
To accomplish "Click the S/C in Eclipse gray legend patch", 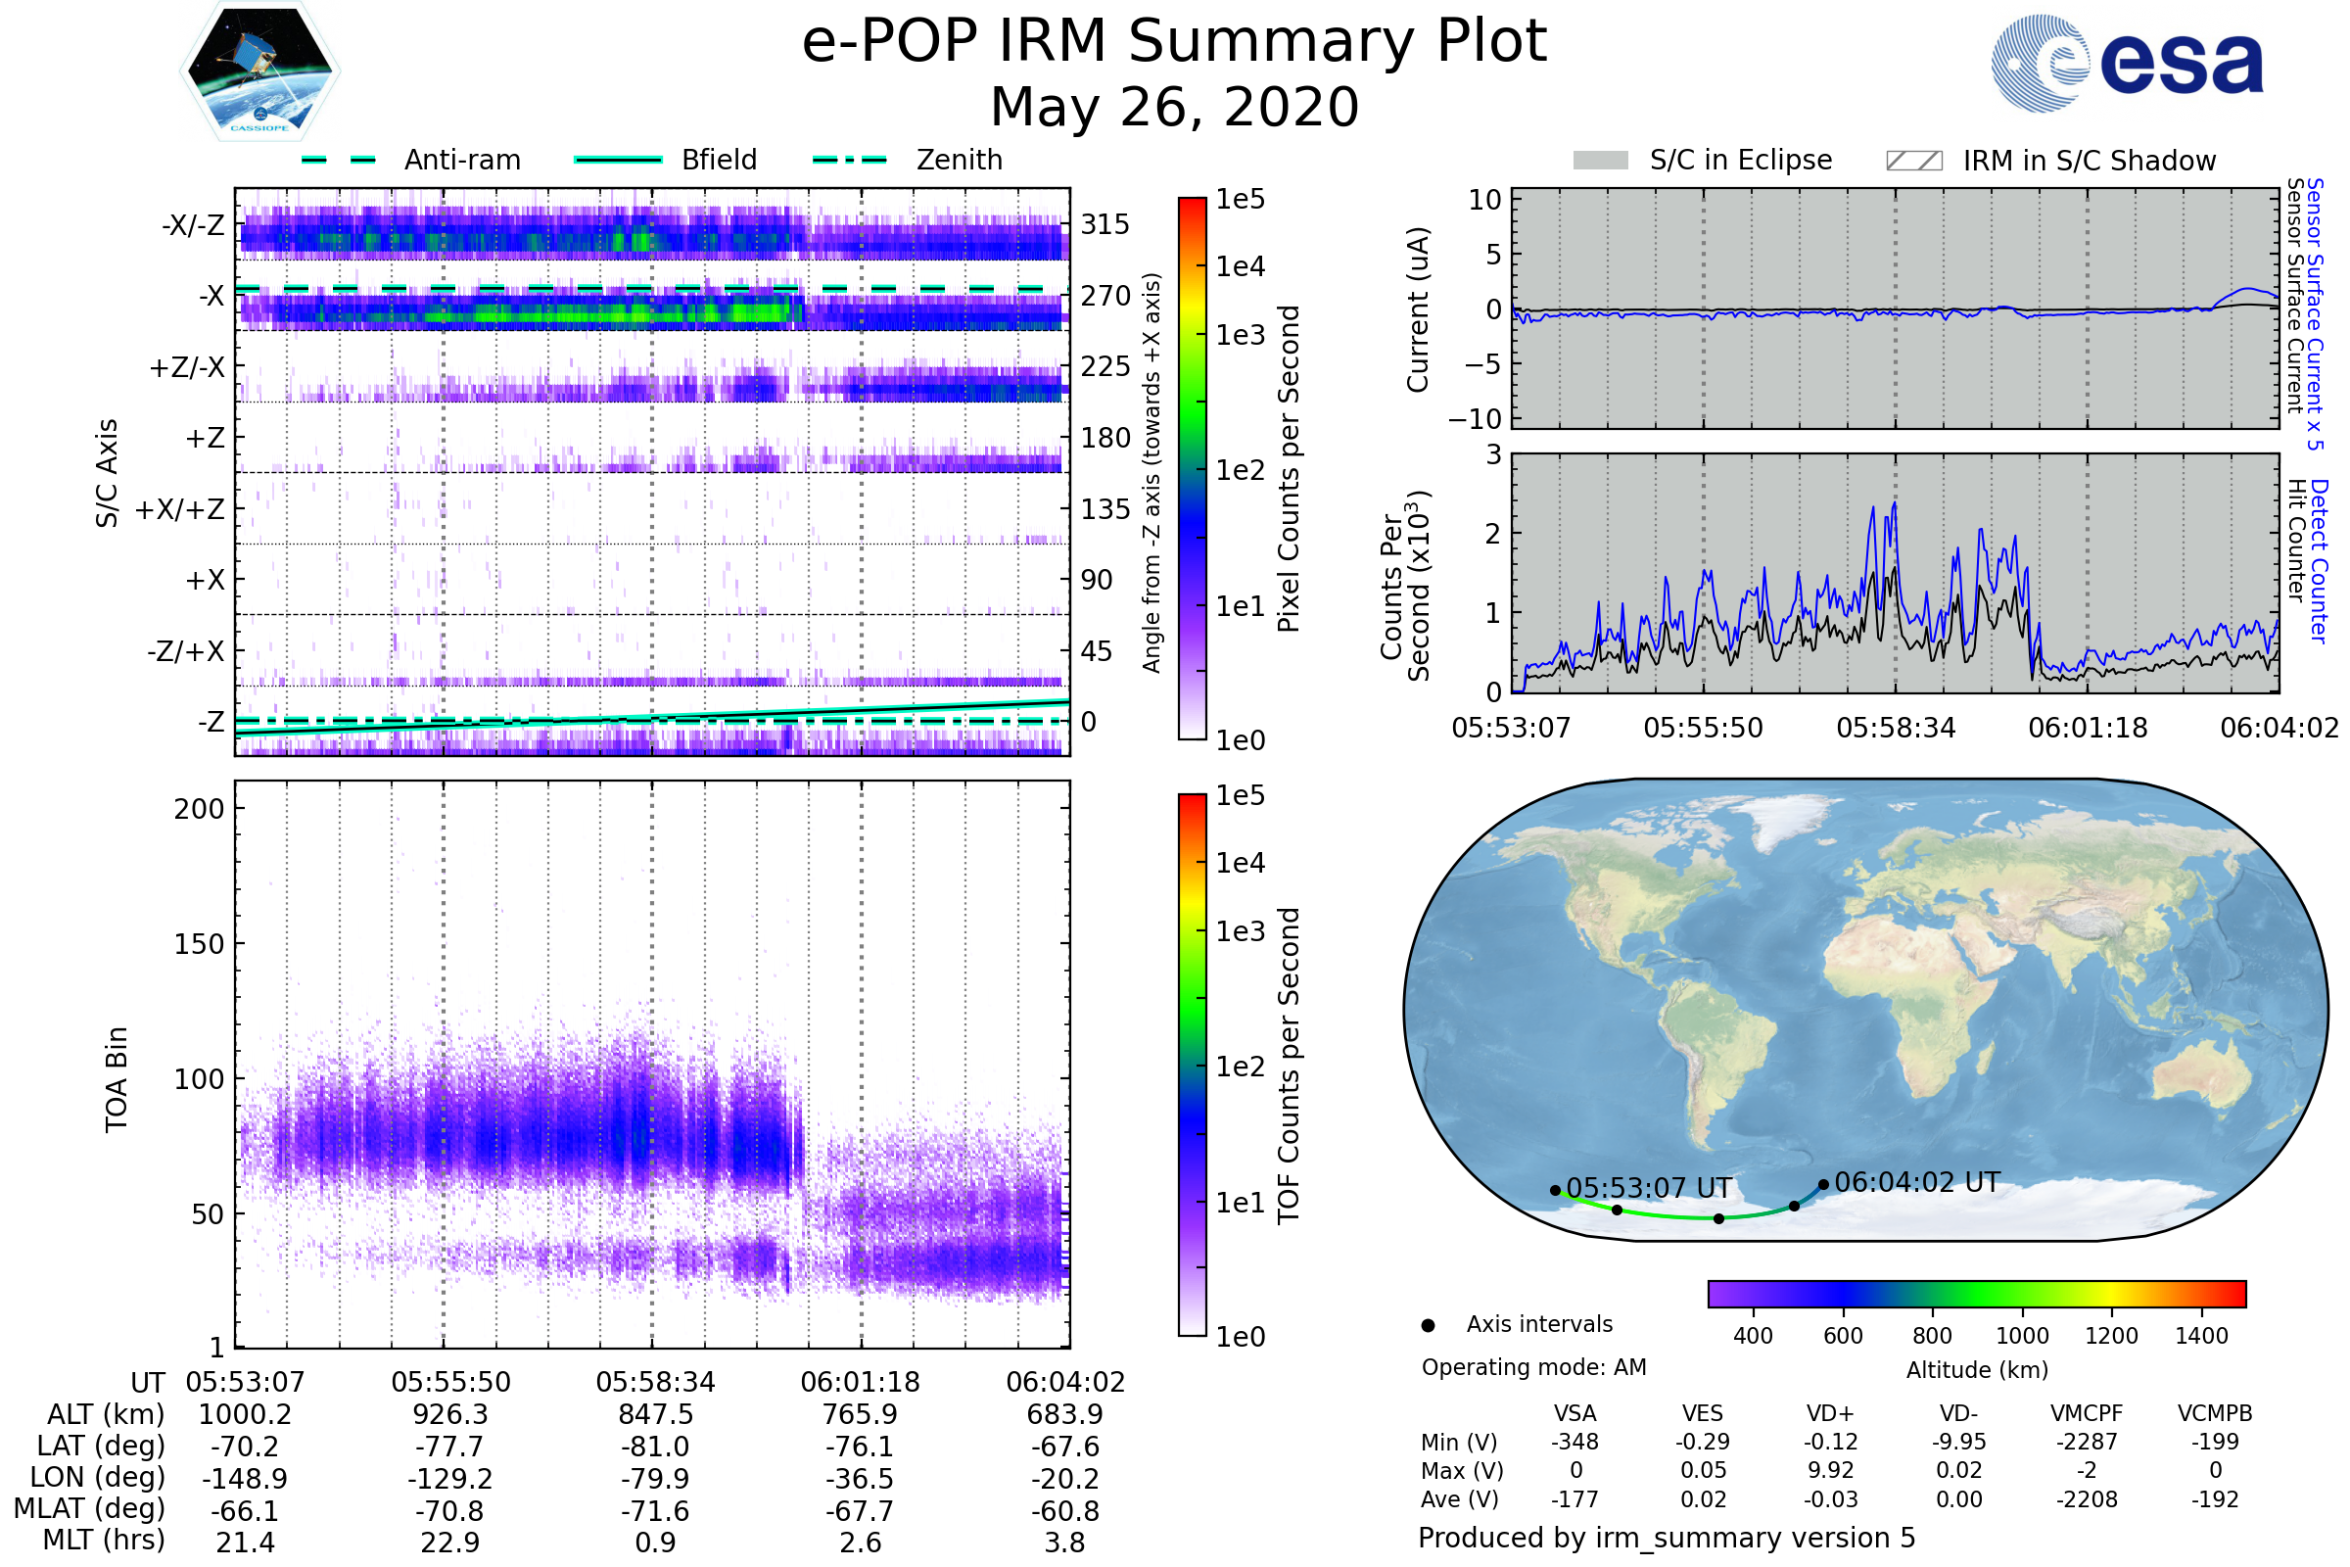I will pos(1600,161).
